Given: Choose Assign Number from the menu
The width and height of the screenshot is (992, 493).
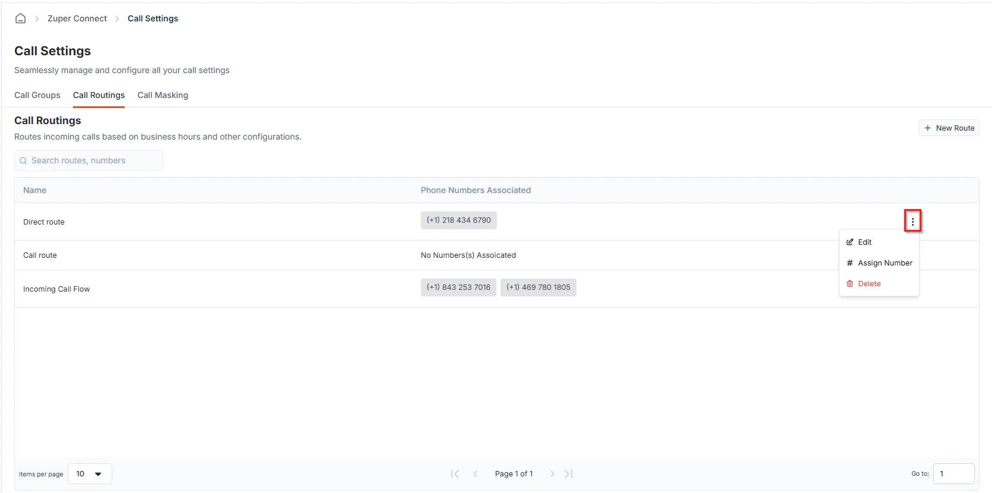Looking at the screenshot, I should tap(879, 263).
